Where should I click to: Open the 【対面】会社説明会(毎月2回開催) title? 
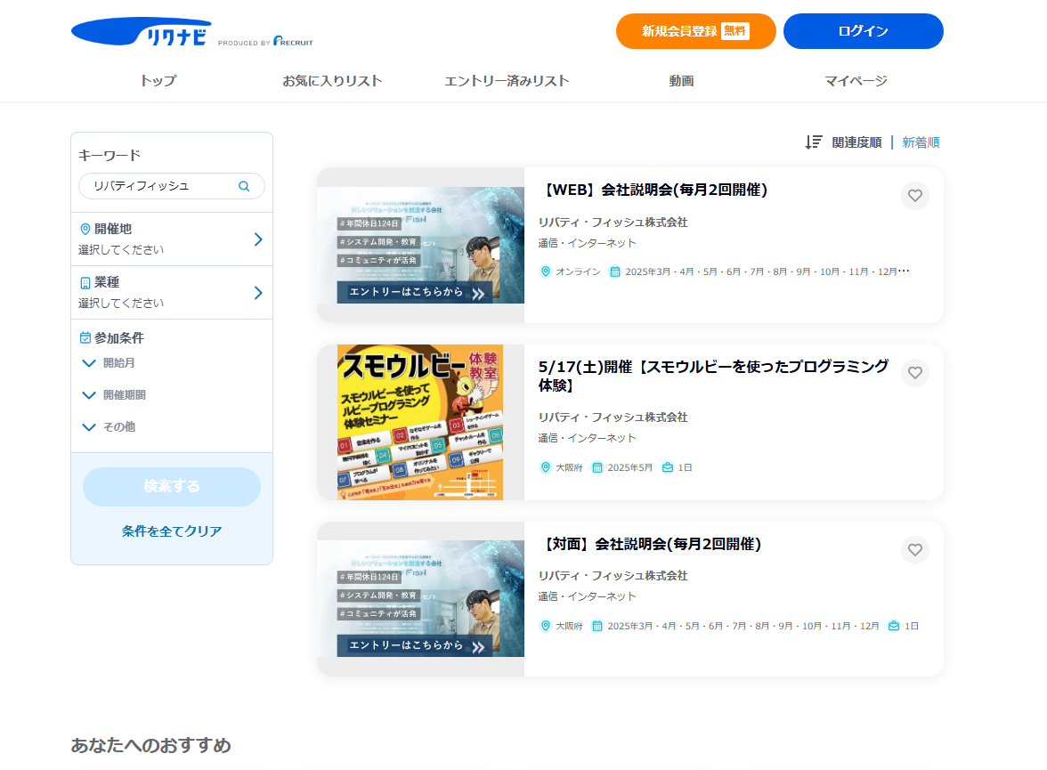[650, 544]
